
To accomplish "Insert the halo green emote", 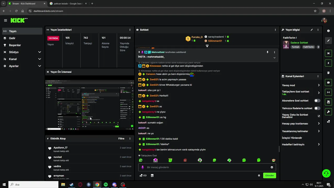I will (170, 160).
